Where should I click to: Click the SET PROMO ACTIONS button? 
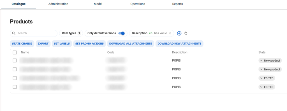click(x=89, y=44)
